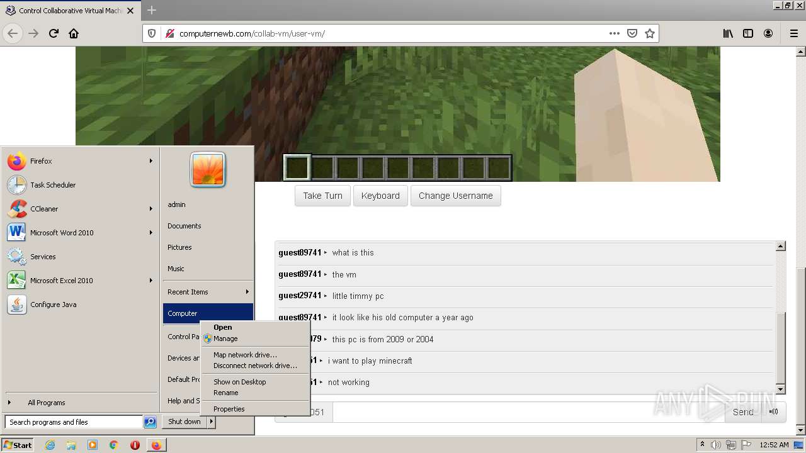Click Take Turn button

coord(322,196)
